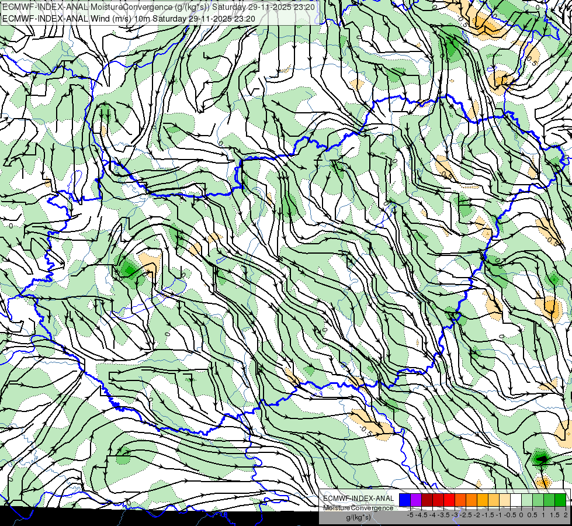Click the -4.5 tick label on the legend
The width and height of the screenshot is (572, 526).
[x=421, y=515]
